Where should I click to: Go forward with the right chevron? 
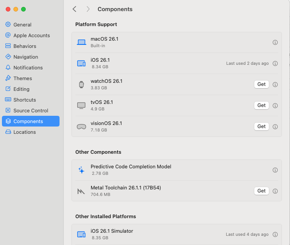click(88, 9)
